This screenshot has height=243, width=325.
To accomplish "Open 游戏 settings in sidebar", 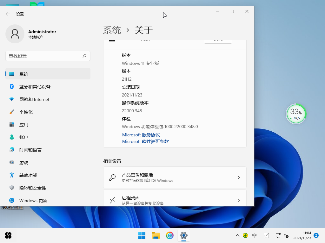I will click(24, 162).
